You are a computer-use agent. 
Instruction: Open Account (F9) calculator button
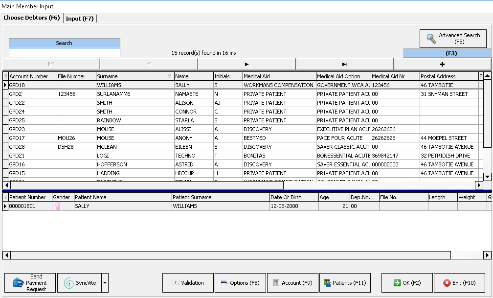click(x=292, y=283)
